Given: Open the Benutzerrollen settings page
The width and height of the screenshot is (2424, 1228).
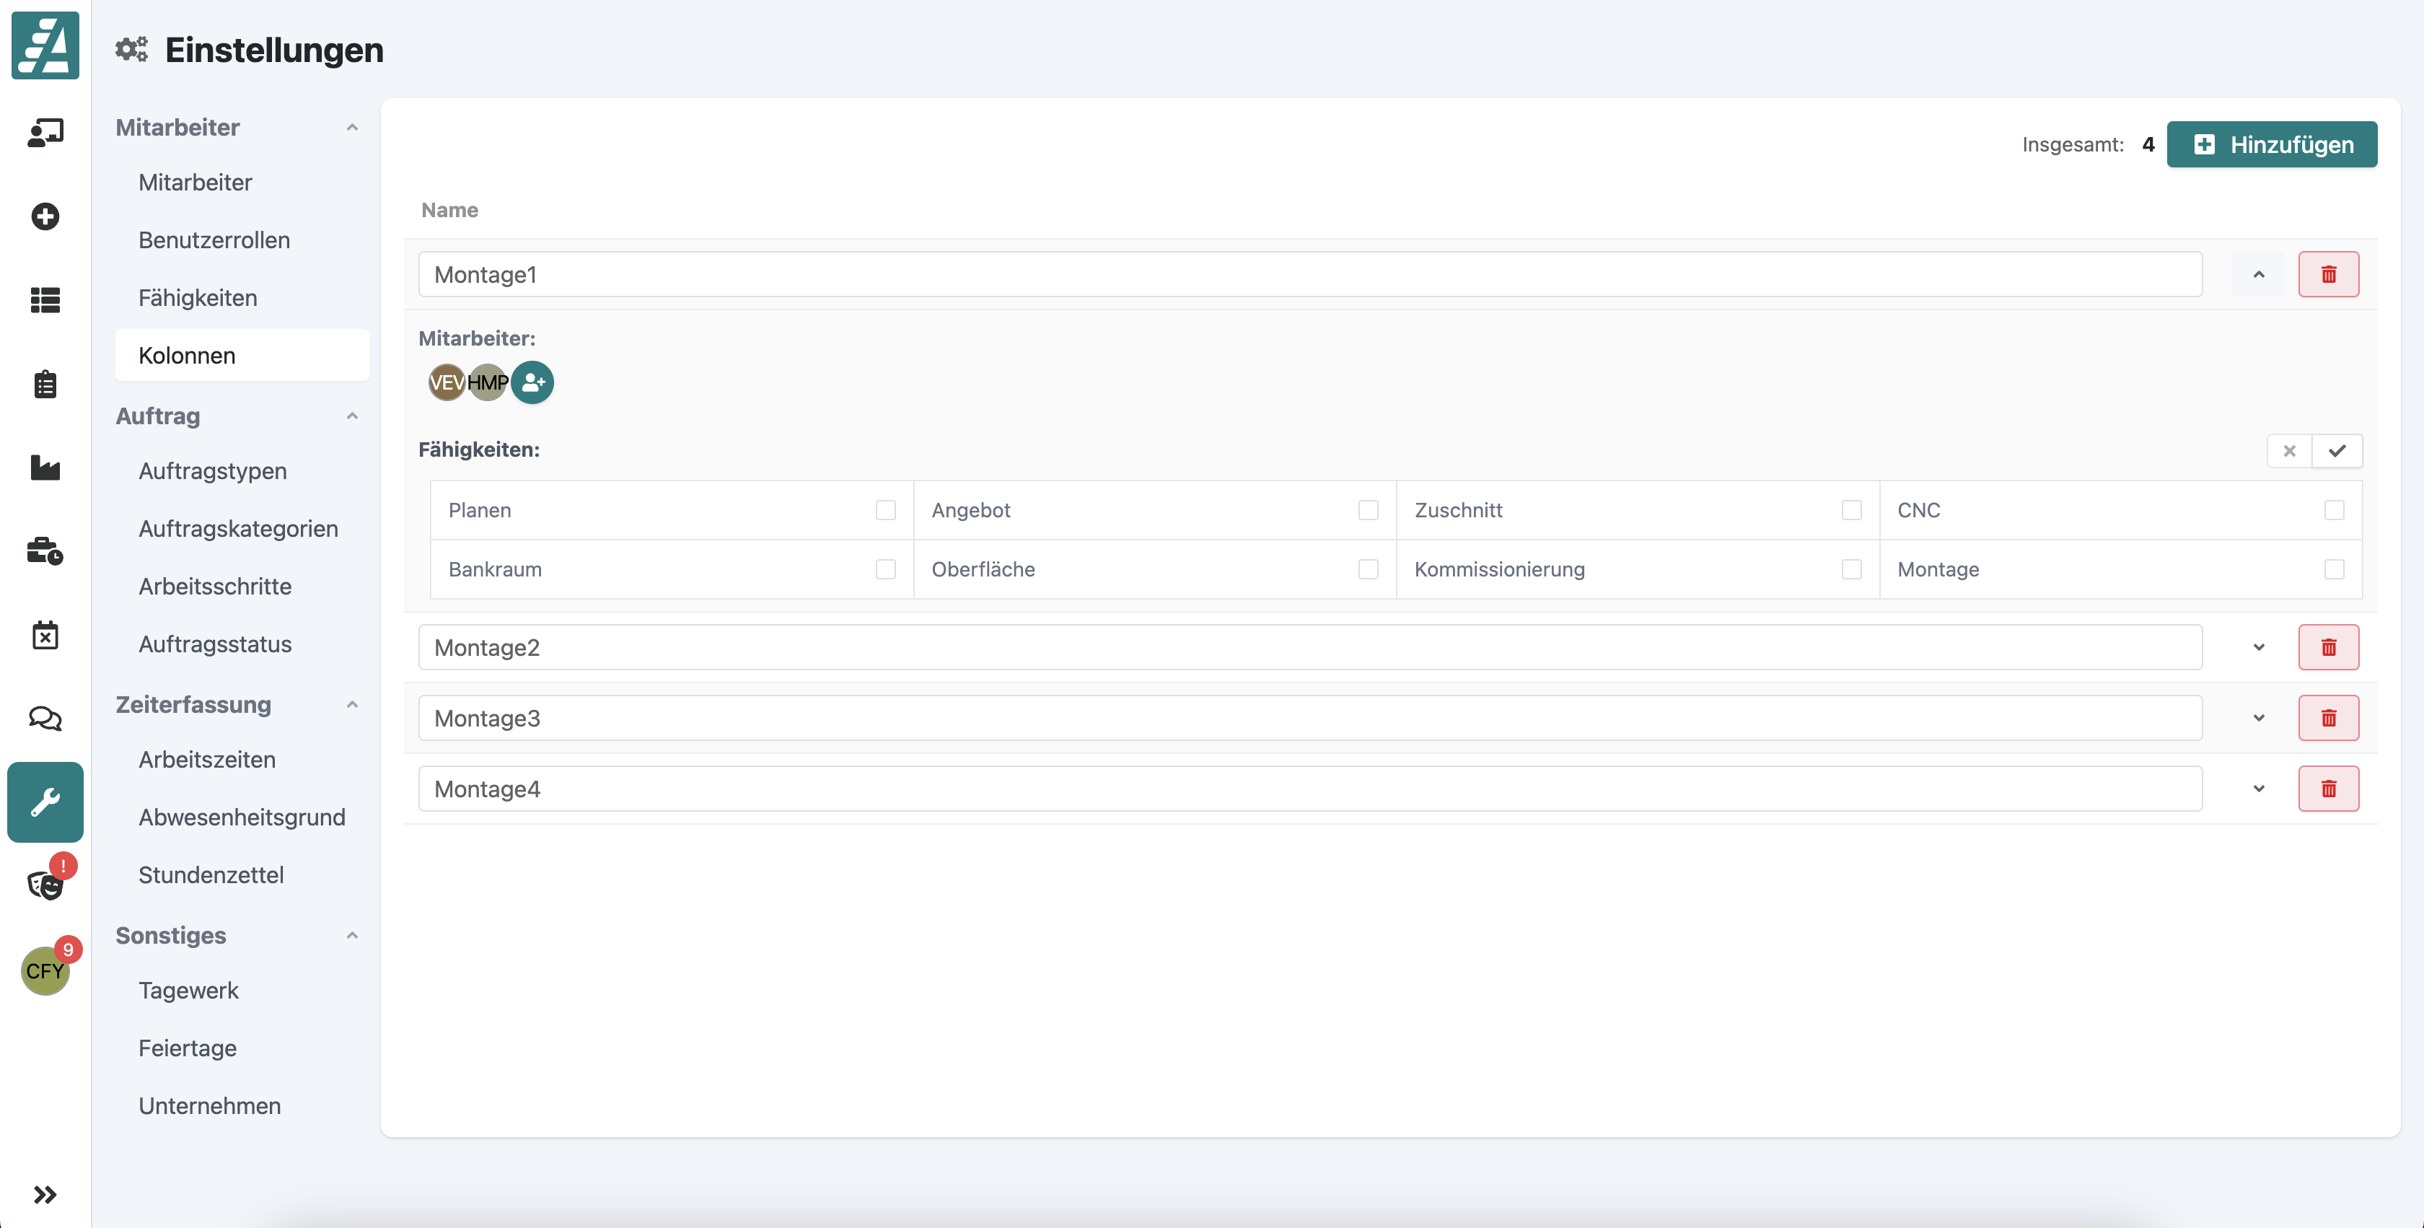Looking at the screenshot, I should pyautogui.click(x=214, y=240).
